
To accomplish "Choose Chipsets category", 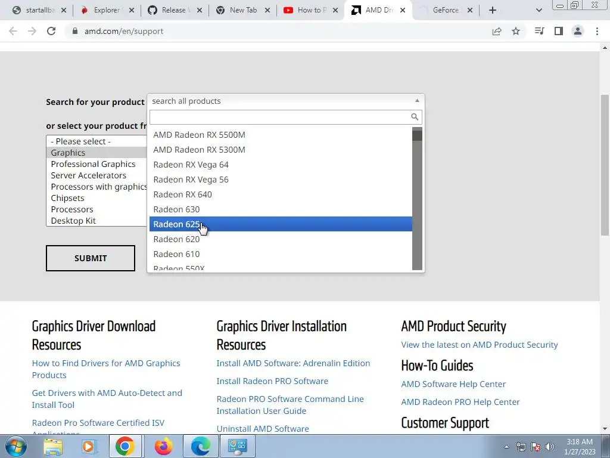I will coord(97,198).
